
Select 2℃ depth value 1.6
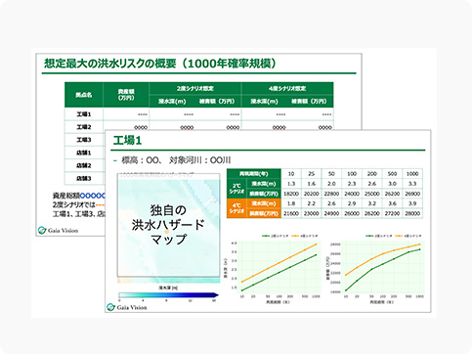pyautogui.click(x=312, y=184)
